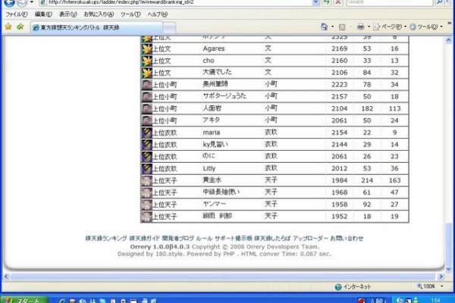Click the avatar icon in the 中級長袖使い row
The width and height of the screenshot is (455, 303).
click(147, 192)
